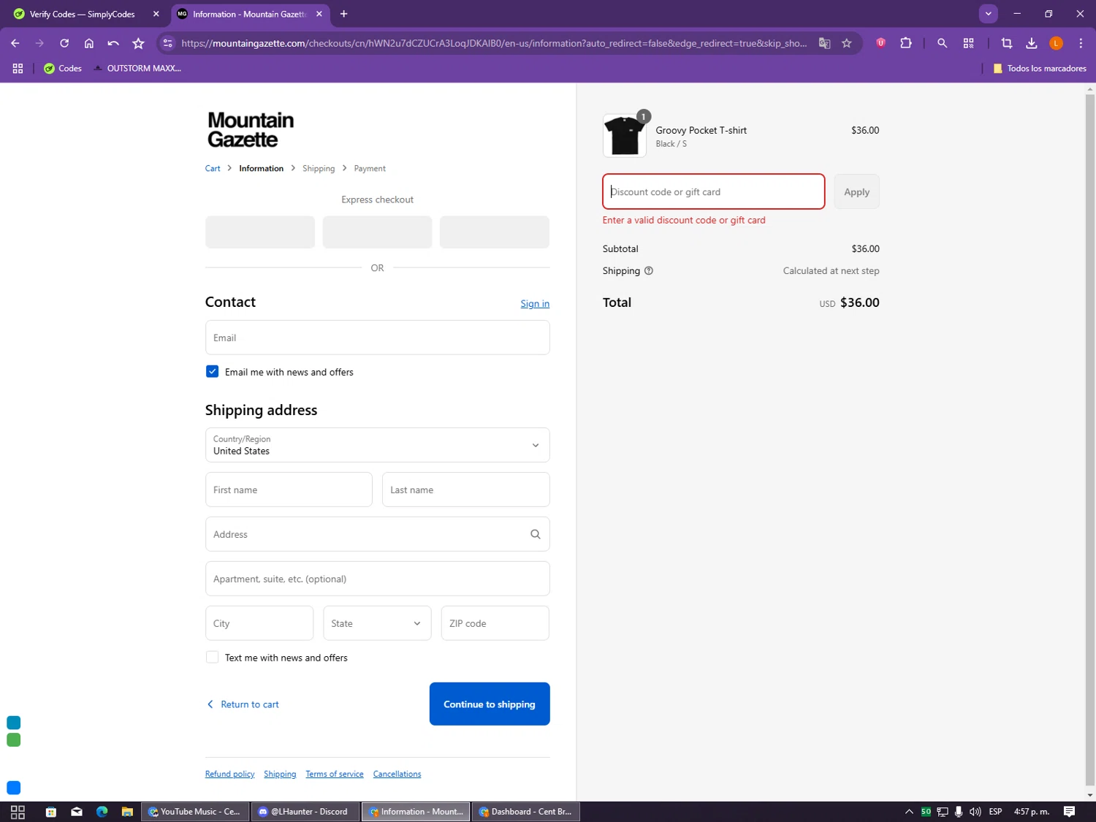Click Continue to shipping button
Image resolution: width=1096 pixels, height=822 pixels.
pos(490,704)
